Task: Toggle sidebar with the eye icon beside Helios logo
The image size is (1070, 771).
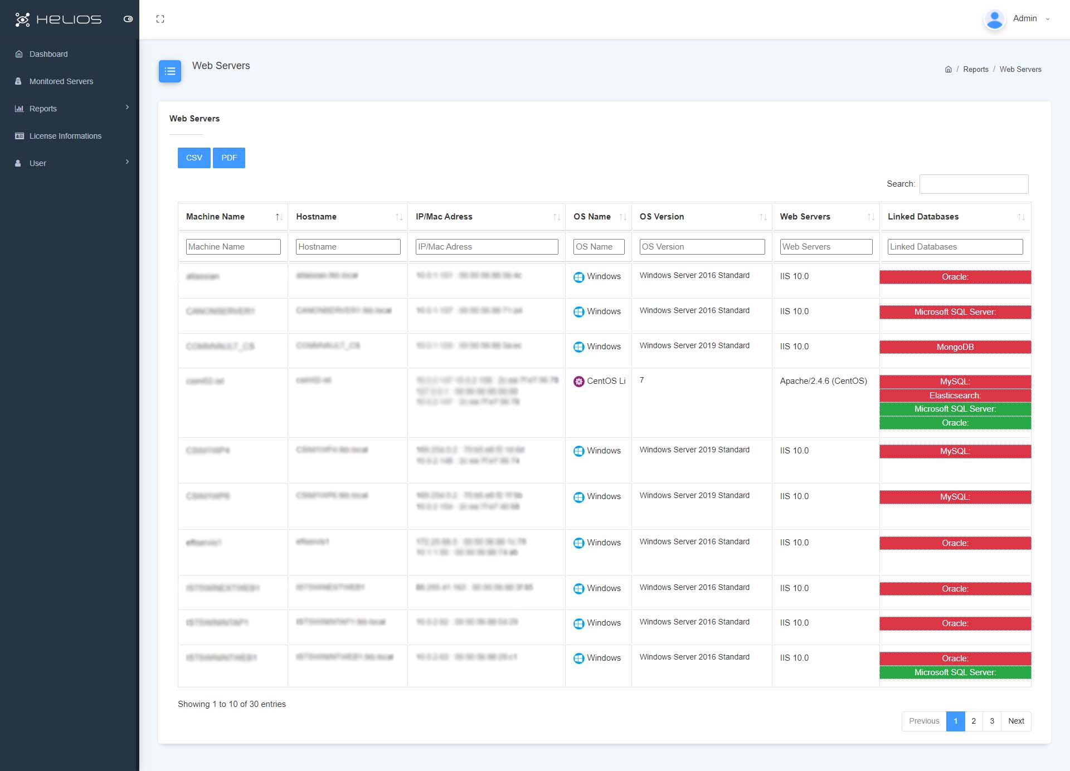Action: pos(128,19)
